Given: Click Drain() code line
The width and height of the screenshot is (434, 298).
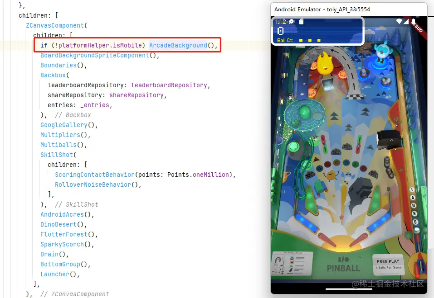Looking at the screenshot, I should (x=54, y=254).
